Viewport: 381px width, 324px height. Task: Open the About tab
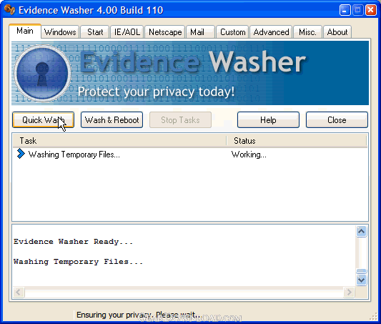click(x=337, y=32)
